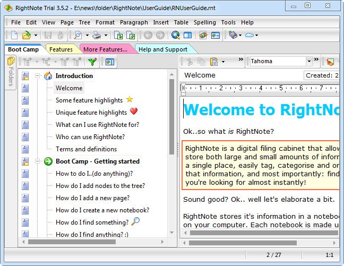344x266 pixels.
Task: Open the cloud dropdown arrow
Action: point(256,35)
